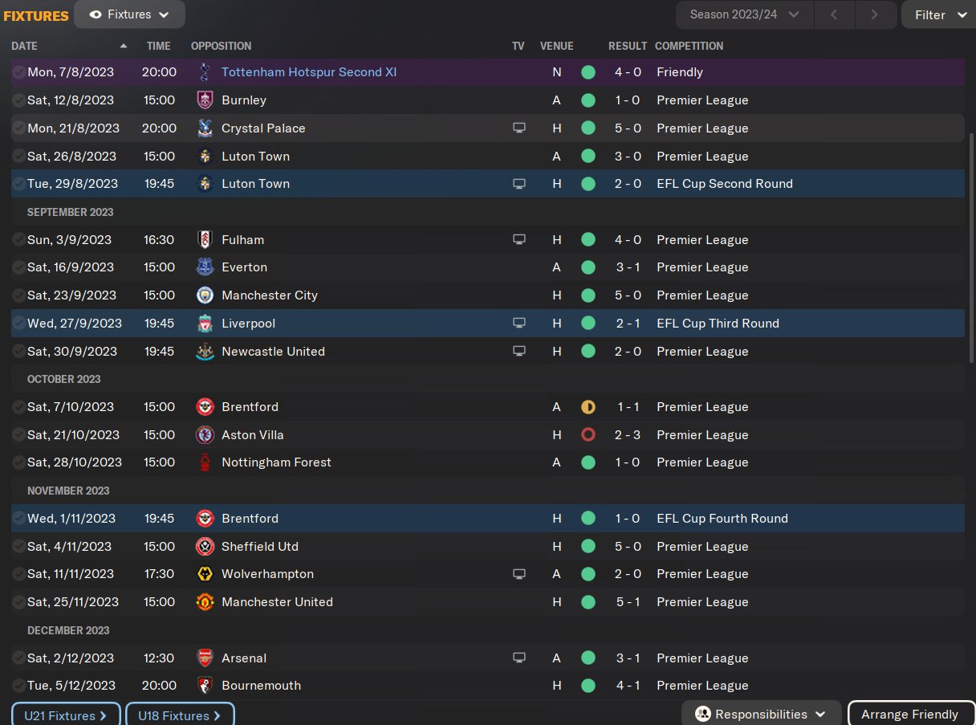Click the Manchester City badge icon

(x=205, y=295)
